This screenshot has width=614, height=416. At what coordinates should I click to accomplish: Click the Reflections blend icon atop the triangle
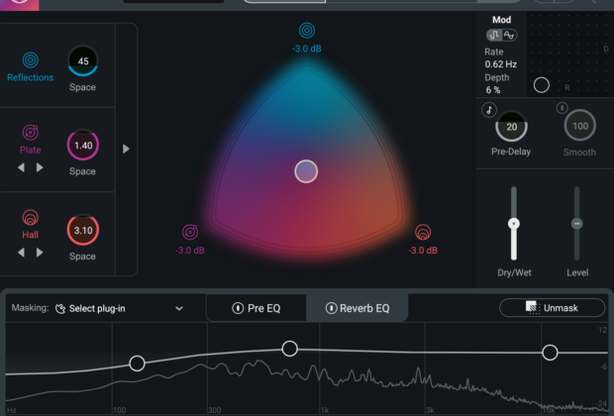pos(307,31)
